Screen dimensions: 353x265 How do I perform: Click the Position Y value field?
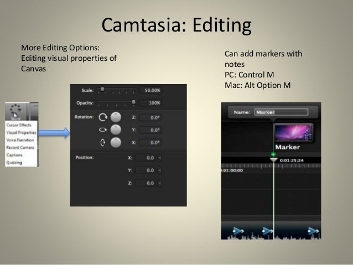click(x=146, y=170)
